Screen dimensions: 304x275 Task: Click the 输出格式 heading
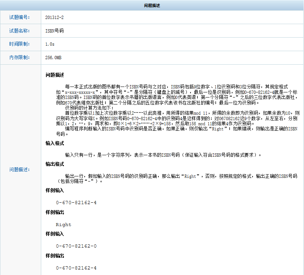(55, 164)
